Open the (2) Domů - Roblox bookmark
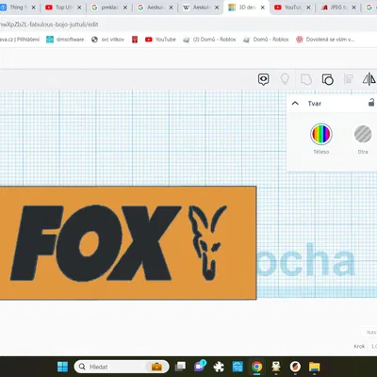This screenshot has height=377, width=377. coord(209,40)
